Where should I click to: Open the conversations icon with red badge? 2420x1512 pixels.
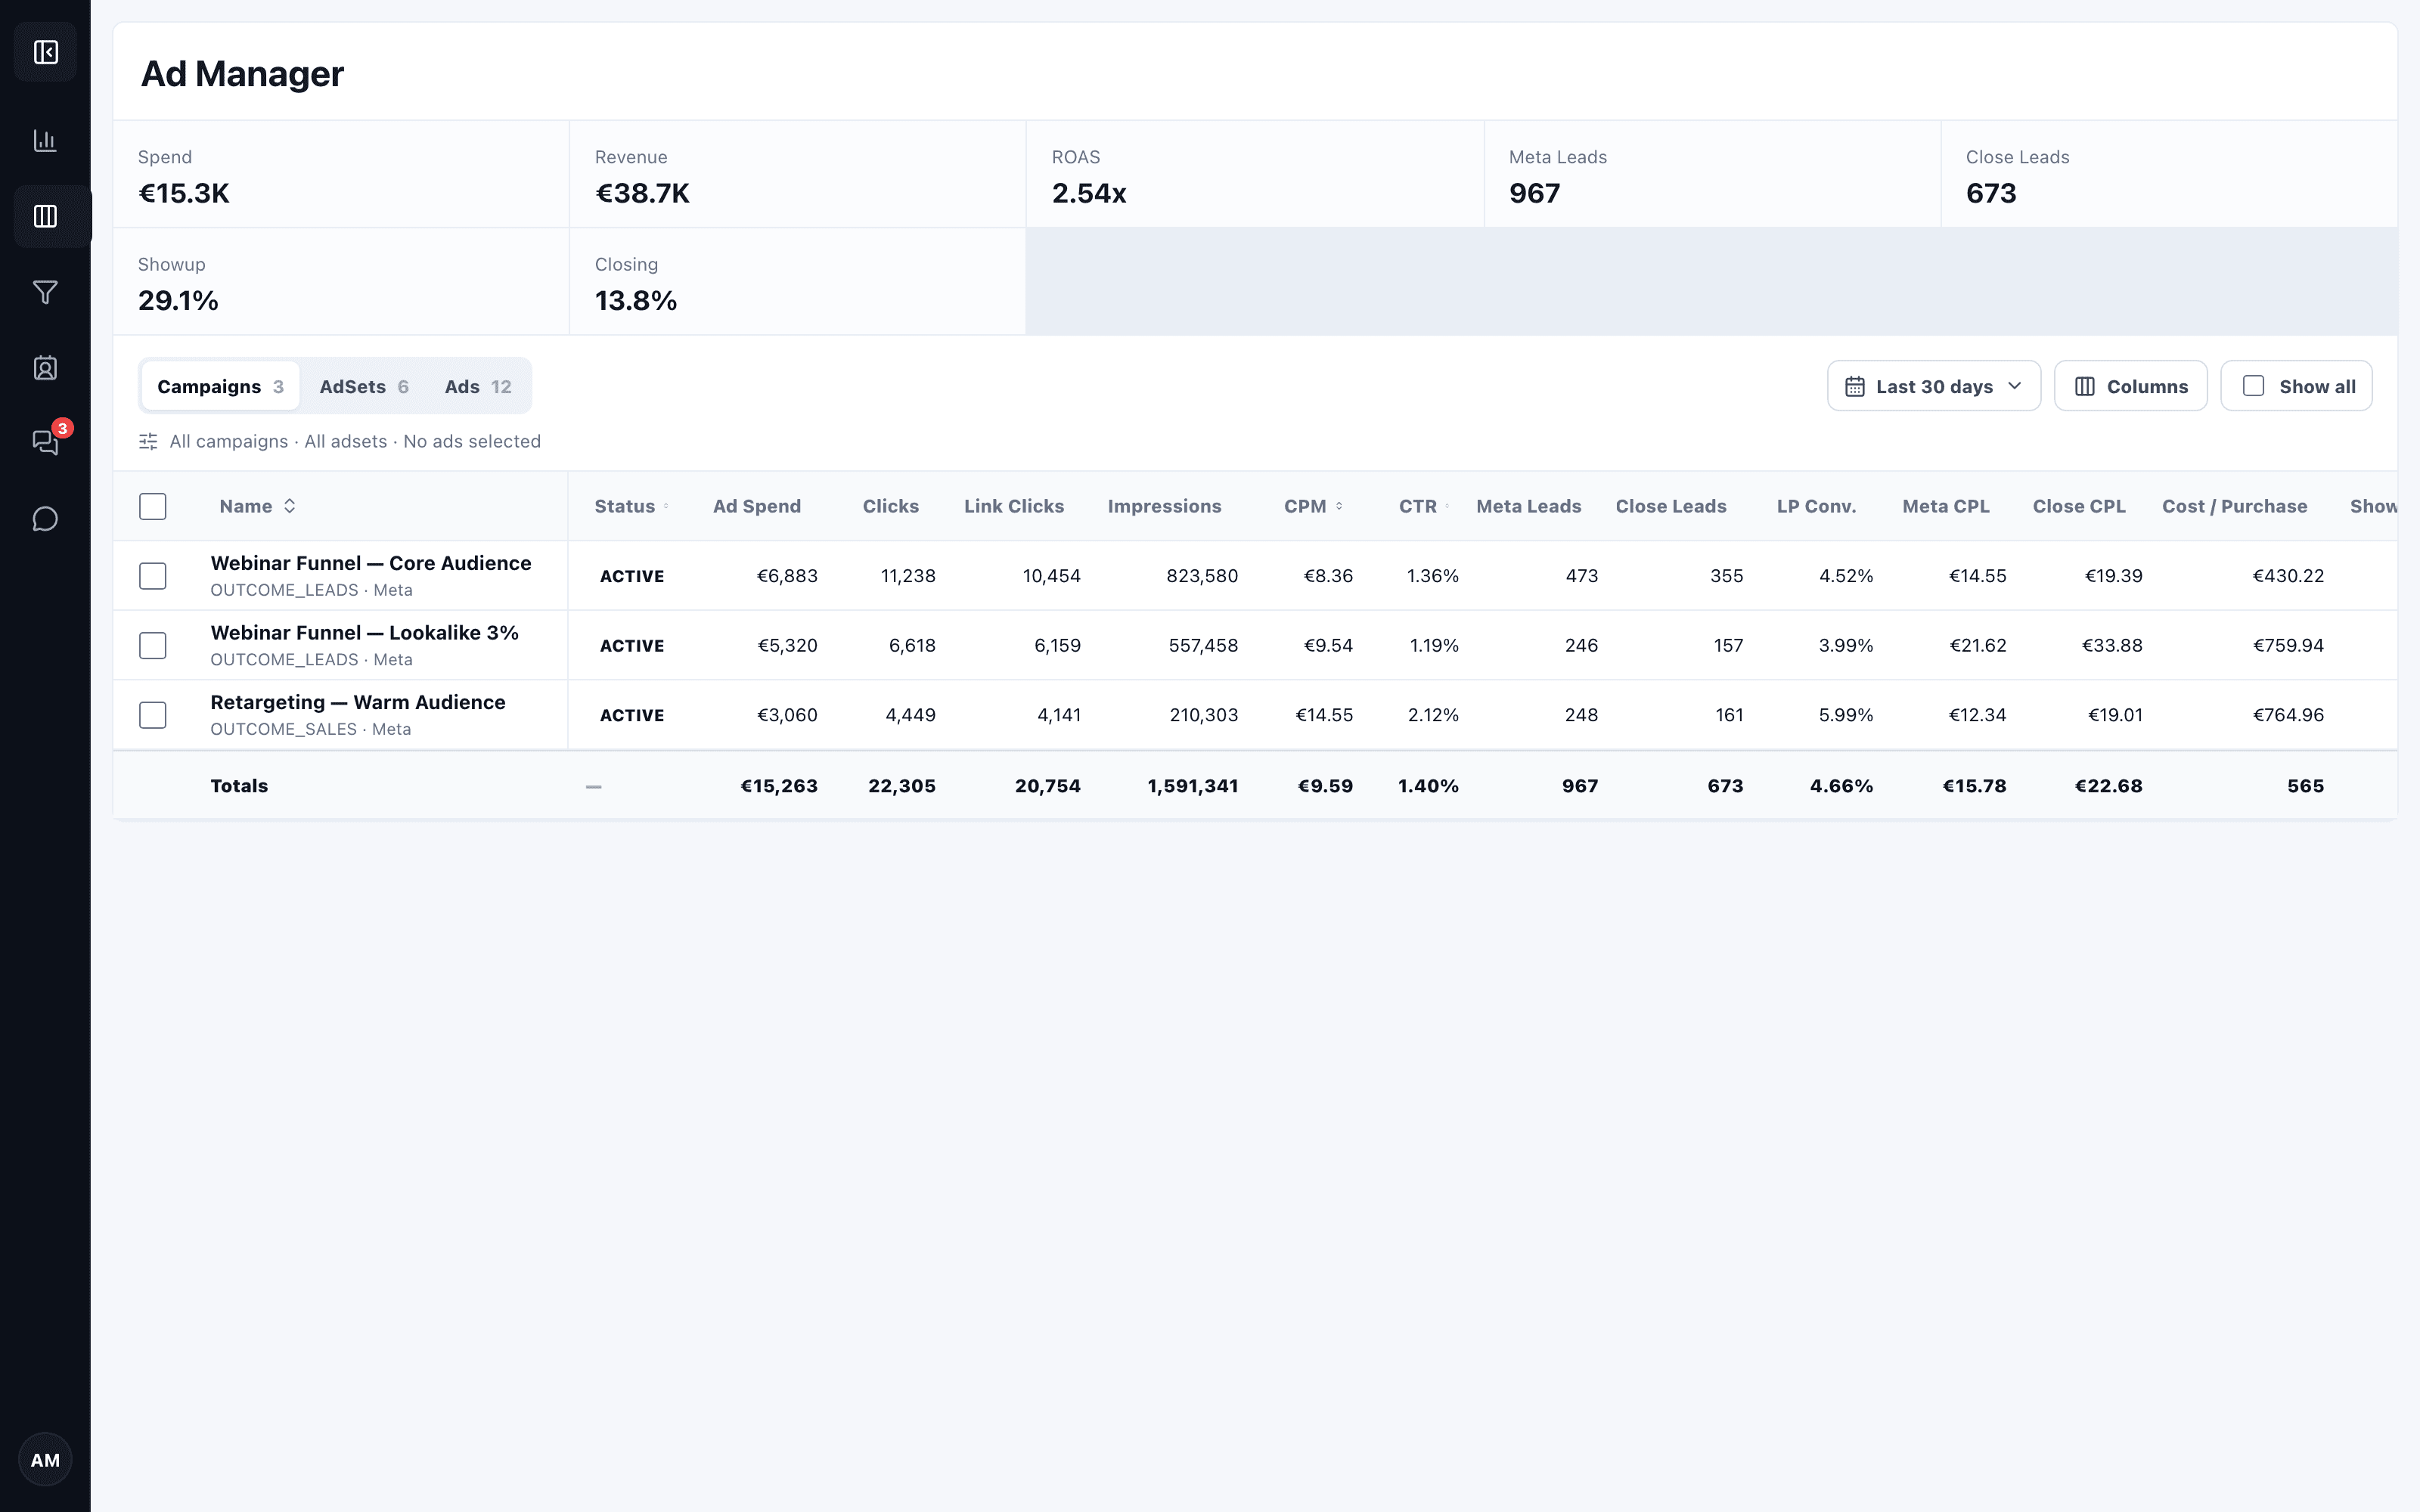pyautogui.click(x=45, y=442)
